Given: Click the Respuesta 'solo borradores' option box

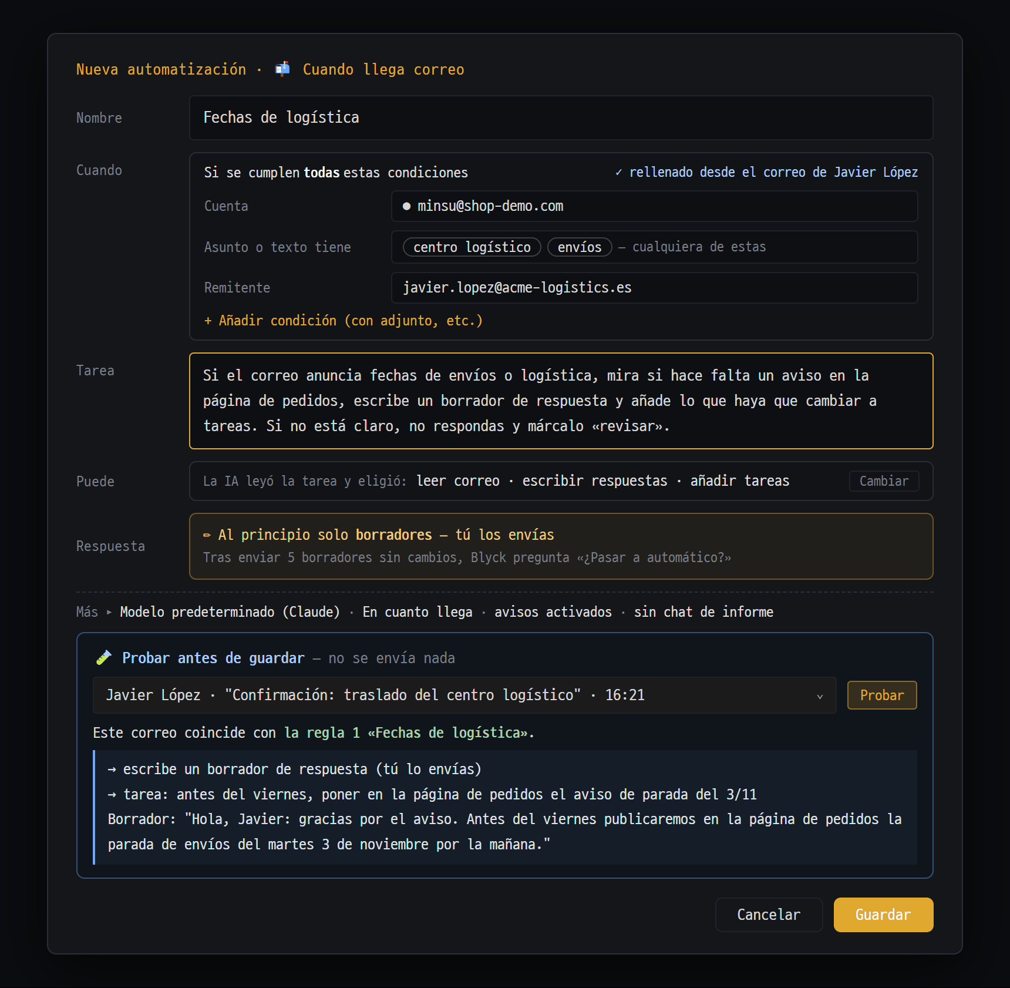Looking at the screenshot, I should (x=561, y=546).
